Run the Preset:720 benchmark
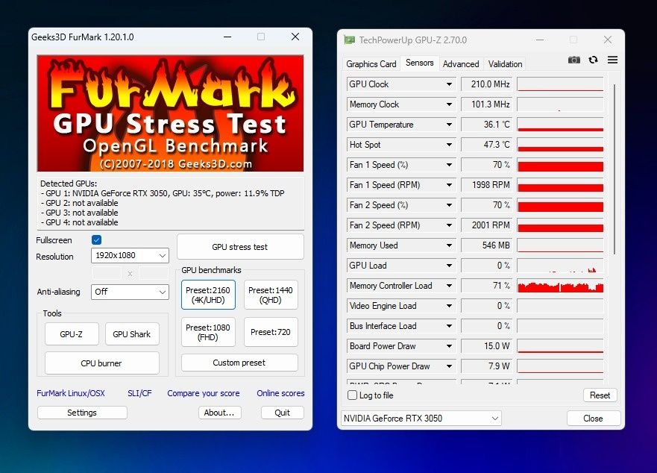This screenshot has height=473, width=657. [x=271, y=332]
